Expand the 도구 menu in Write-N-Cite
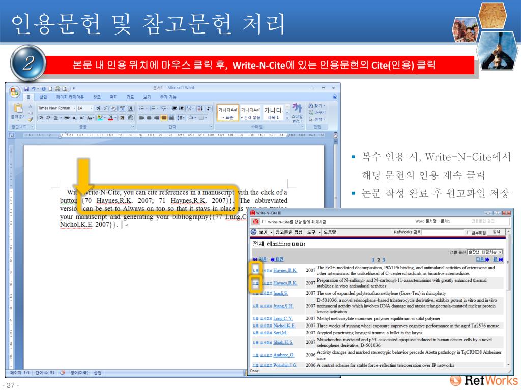The width and height of the screenshot is (521, 390). coord(313,232)
